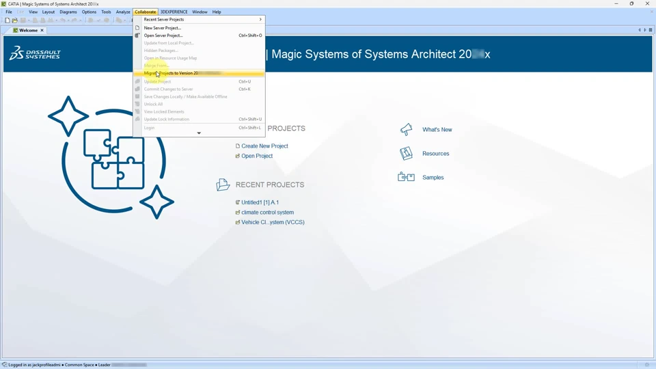
Task: Click the login status icon in status bar
Action: coord(5,364)
